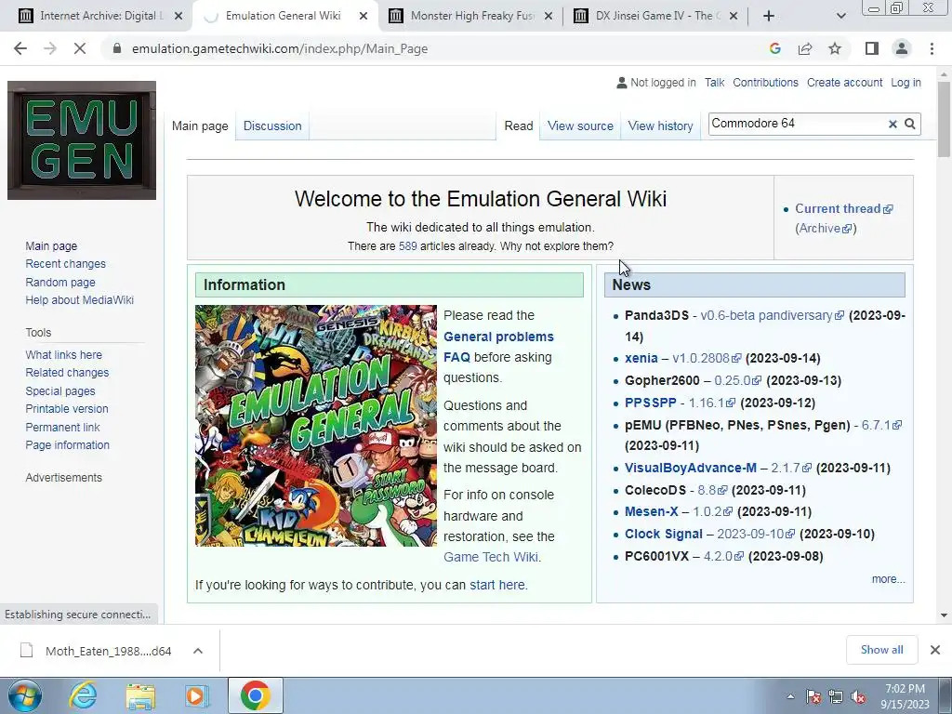
Task: Expand the tab search dropdown chevron
Action: (x=840, y=16)
